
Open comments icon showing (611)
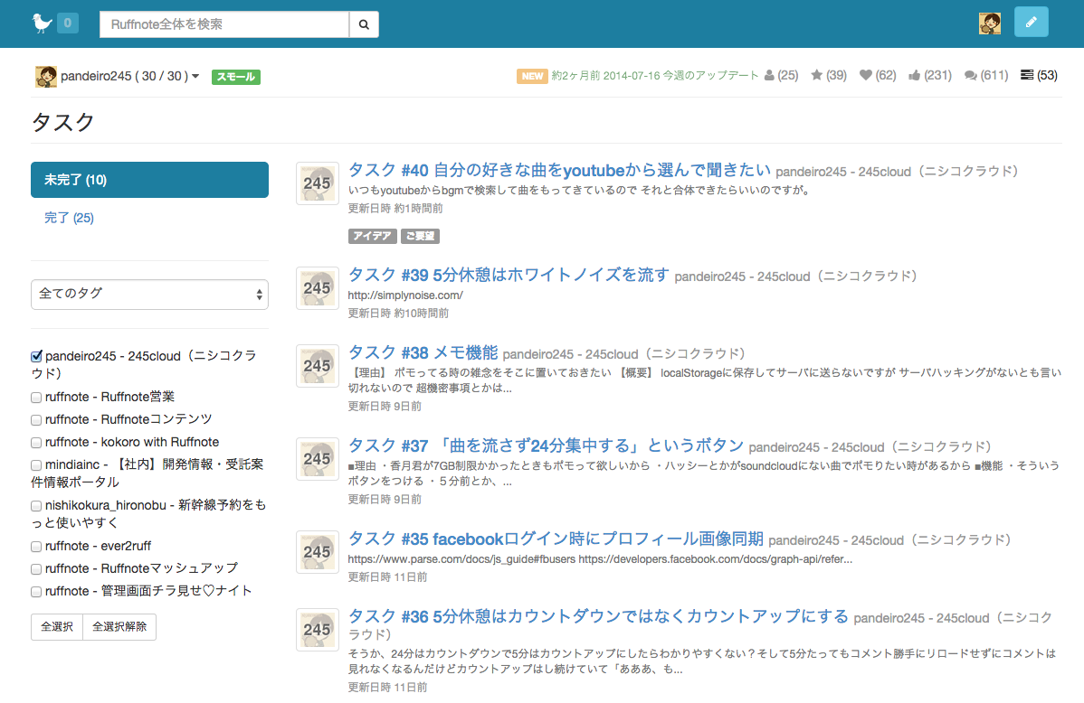pos(986,75)
